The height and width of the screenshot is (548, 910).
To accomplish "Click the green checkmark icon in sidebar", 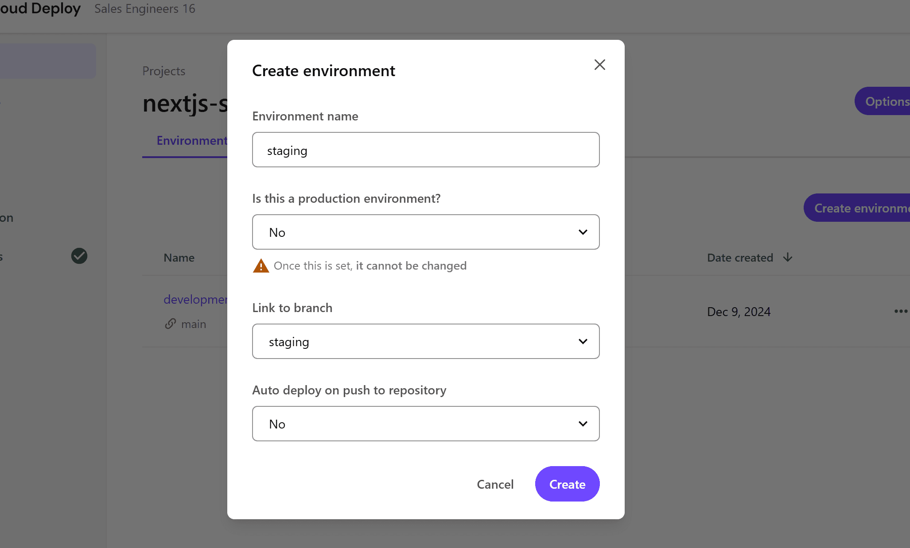I will click(x=79, y=256).
